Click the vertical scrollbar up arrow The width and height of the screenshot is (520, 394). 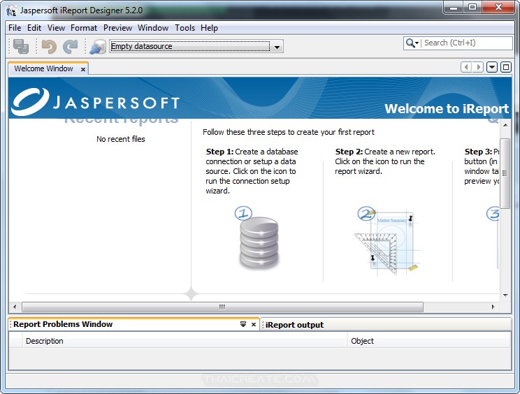505,125
